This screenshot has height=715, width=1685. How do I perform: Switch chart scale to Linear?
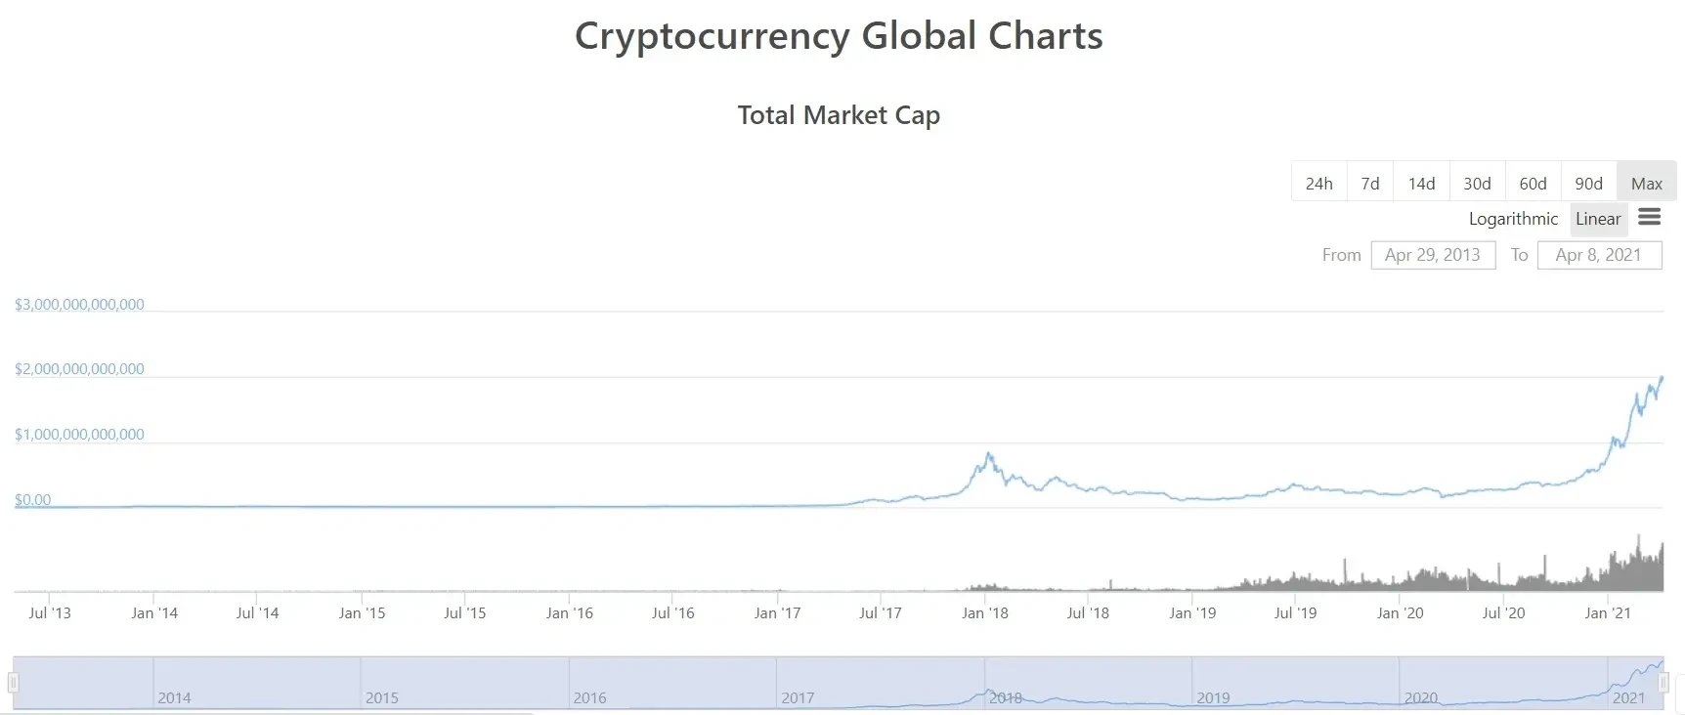coord(1598,219)
